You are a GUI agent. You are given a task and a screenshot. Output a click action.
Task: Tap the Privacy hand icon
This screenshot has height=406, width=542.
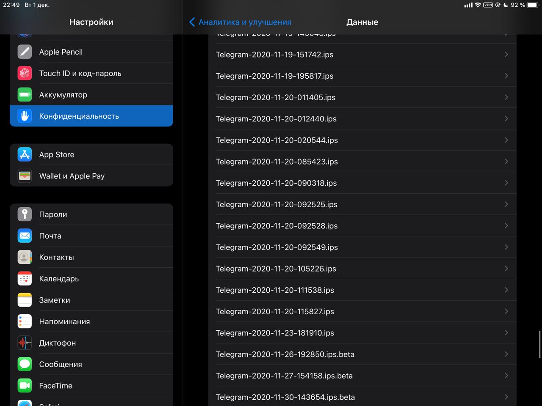pos(25,116)
